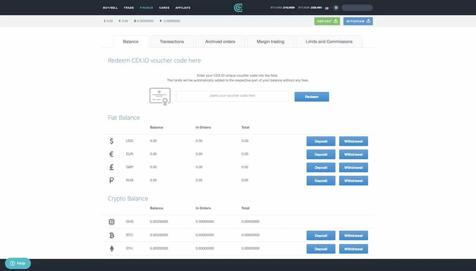The height and width of the screenshot is (271, 476).
Task: Click the Ethereum icon beside ETH row
Action: pos(111,248)
